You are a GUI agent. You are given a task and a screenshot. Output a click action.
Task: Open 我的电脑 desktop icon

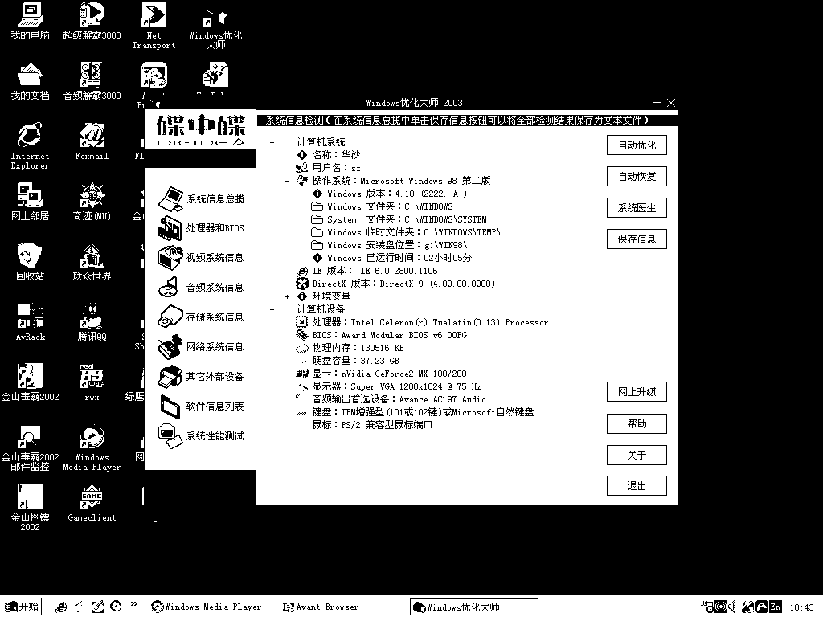click(x=30, y=21)
